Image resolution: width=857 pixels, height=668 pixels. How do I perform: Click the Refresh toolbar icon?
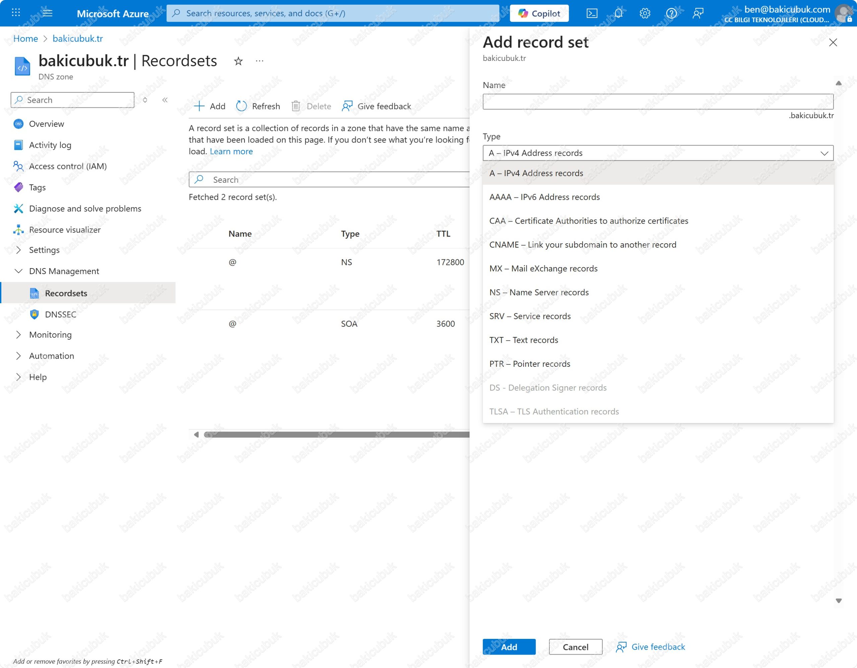coord(242,106)
